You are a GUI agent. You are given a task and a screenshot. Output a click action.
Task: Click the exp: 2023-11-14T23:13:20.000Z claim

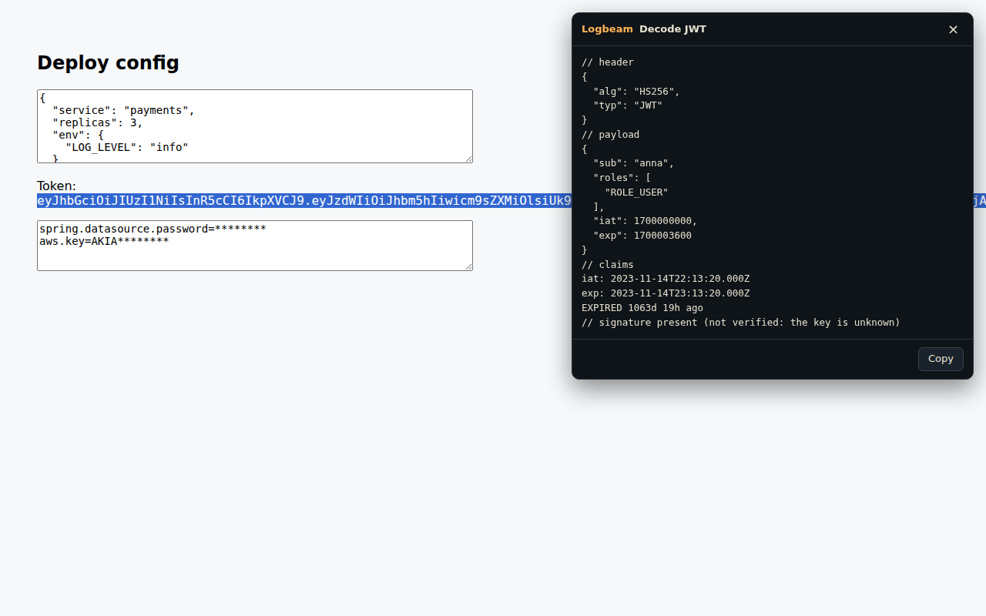tap(666, 293)
